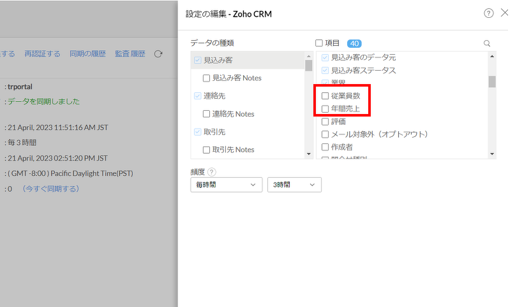This screenshot has width=515, height=307.
Task: Click the 今すぐ同期する link
Action: coord(51,189)
